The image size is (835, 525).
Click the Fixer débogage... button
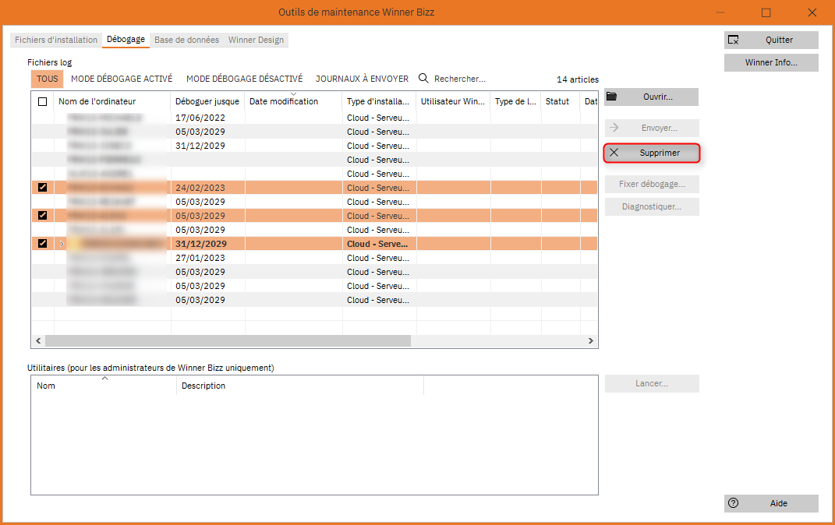[652, 184]
